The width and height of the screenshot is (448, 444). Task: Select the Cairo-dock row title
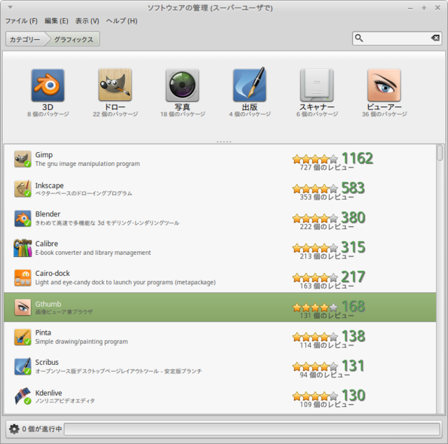click(52, 273)
